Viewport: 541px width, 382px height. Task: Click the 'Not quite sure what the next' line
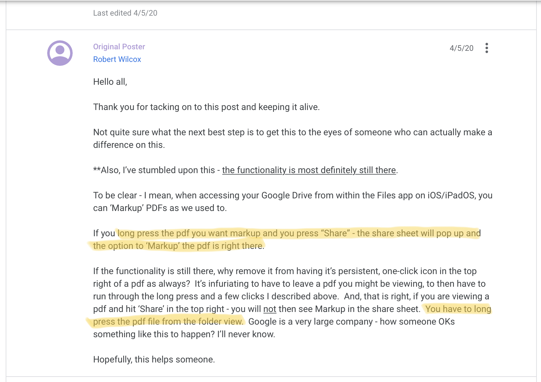[x=293, y=132]
